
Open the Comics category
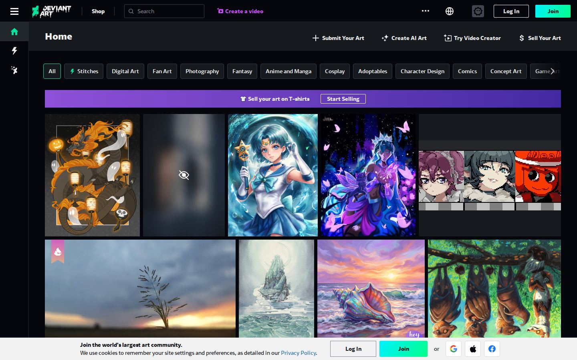pos(468,71)
